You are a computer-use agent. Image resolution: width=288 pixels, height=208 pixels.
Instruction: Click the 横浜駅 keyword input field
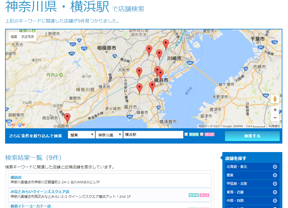point(153,135)
